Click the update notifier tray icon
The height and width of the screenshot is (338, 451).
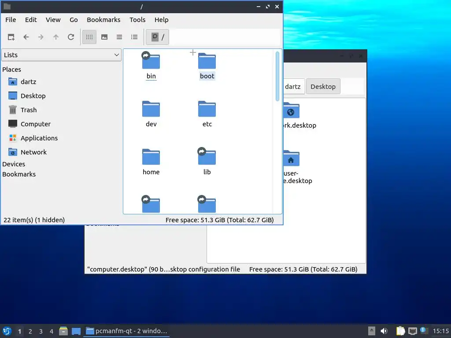[424, 331]
